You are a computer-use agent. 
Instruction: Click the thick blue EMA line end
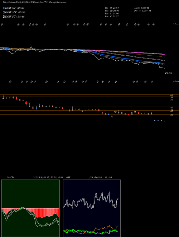tap(164, 64)
